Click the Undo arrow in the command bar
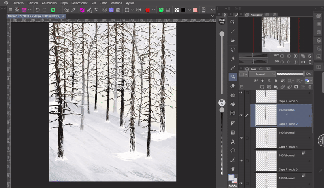 pyautogui.click(x=37, y=9)
